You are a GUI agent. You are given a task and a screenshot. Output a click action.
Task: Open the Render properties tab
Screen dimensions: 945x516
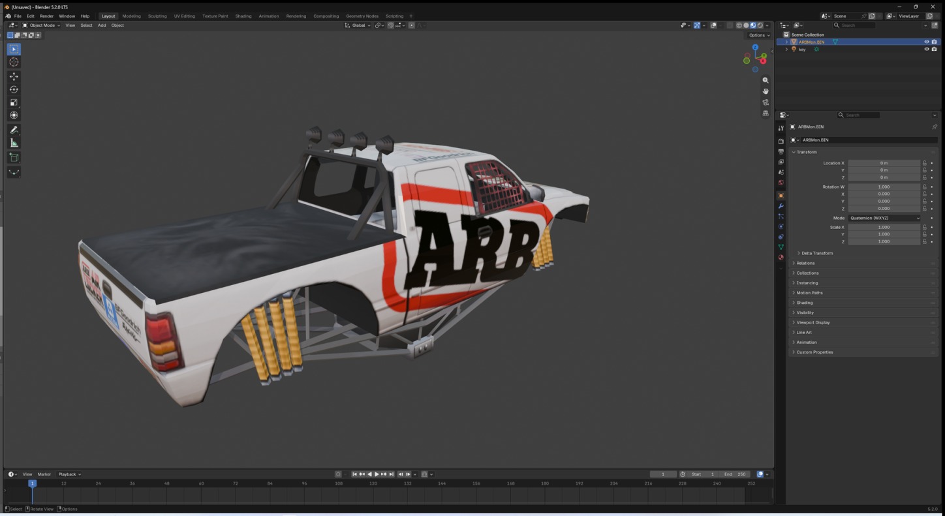[x=781, y=141]
